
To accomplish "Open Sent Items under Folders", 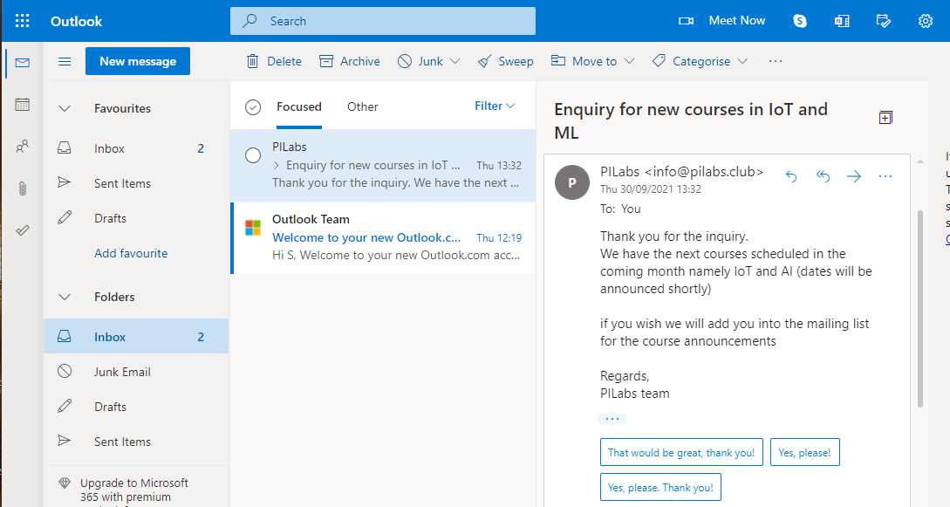I will coord(136,442).
